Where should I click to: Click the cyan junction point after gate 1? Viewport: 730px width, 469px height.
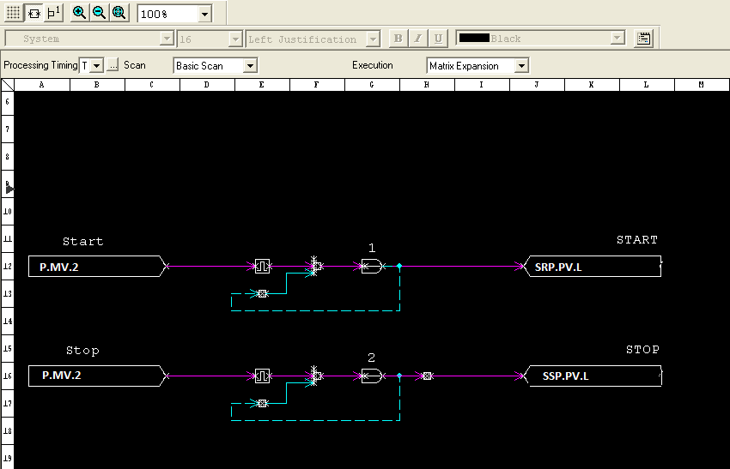tap(399, 266)
